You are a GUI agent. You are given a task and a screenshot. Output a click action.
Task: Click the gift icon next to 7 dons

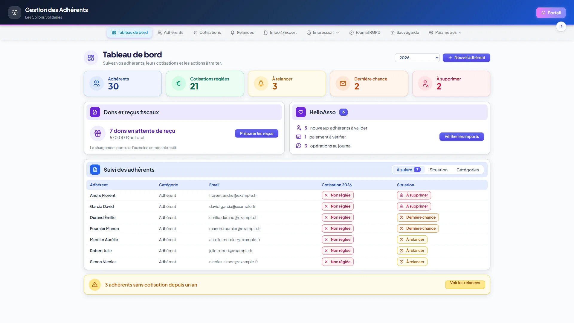pyautogui.click(x=98, y=133)
